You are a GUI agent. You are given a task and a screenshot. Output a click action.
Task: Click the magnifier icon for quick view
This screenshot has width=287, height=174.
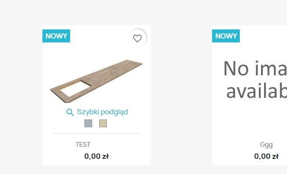coord(70,112)
